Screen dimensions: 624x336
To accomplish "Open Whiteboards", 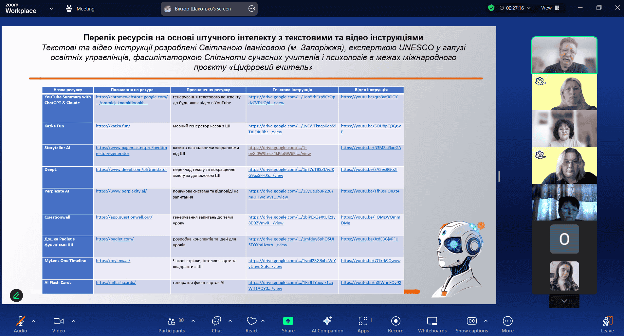I will click(432, 325).
